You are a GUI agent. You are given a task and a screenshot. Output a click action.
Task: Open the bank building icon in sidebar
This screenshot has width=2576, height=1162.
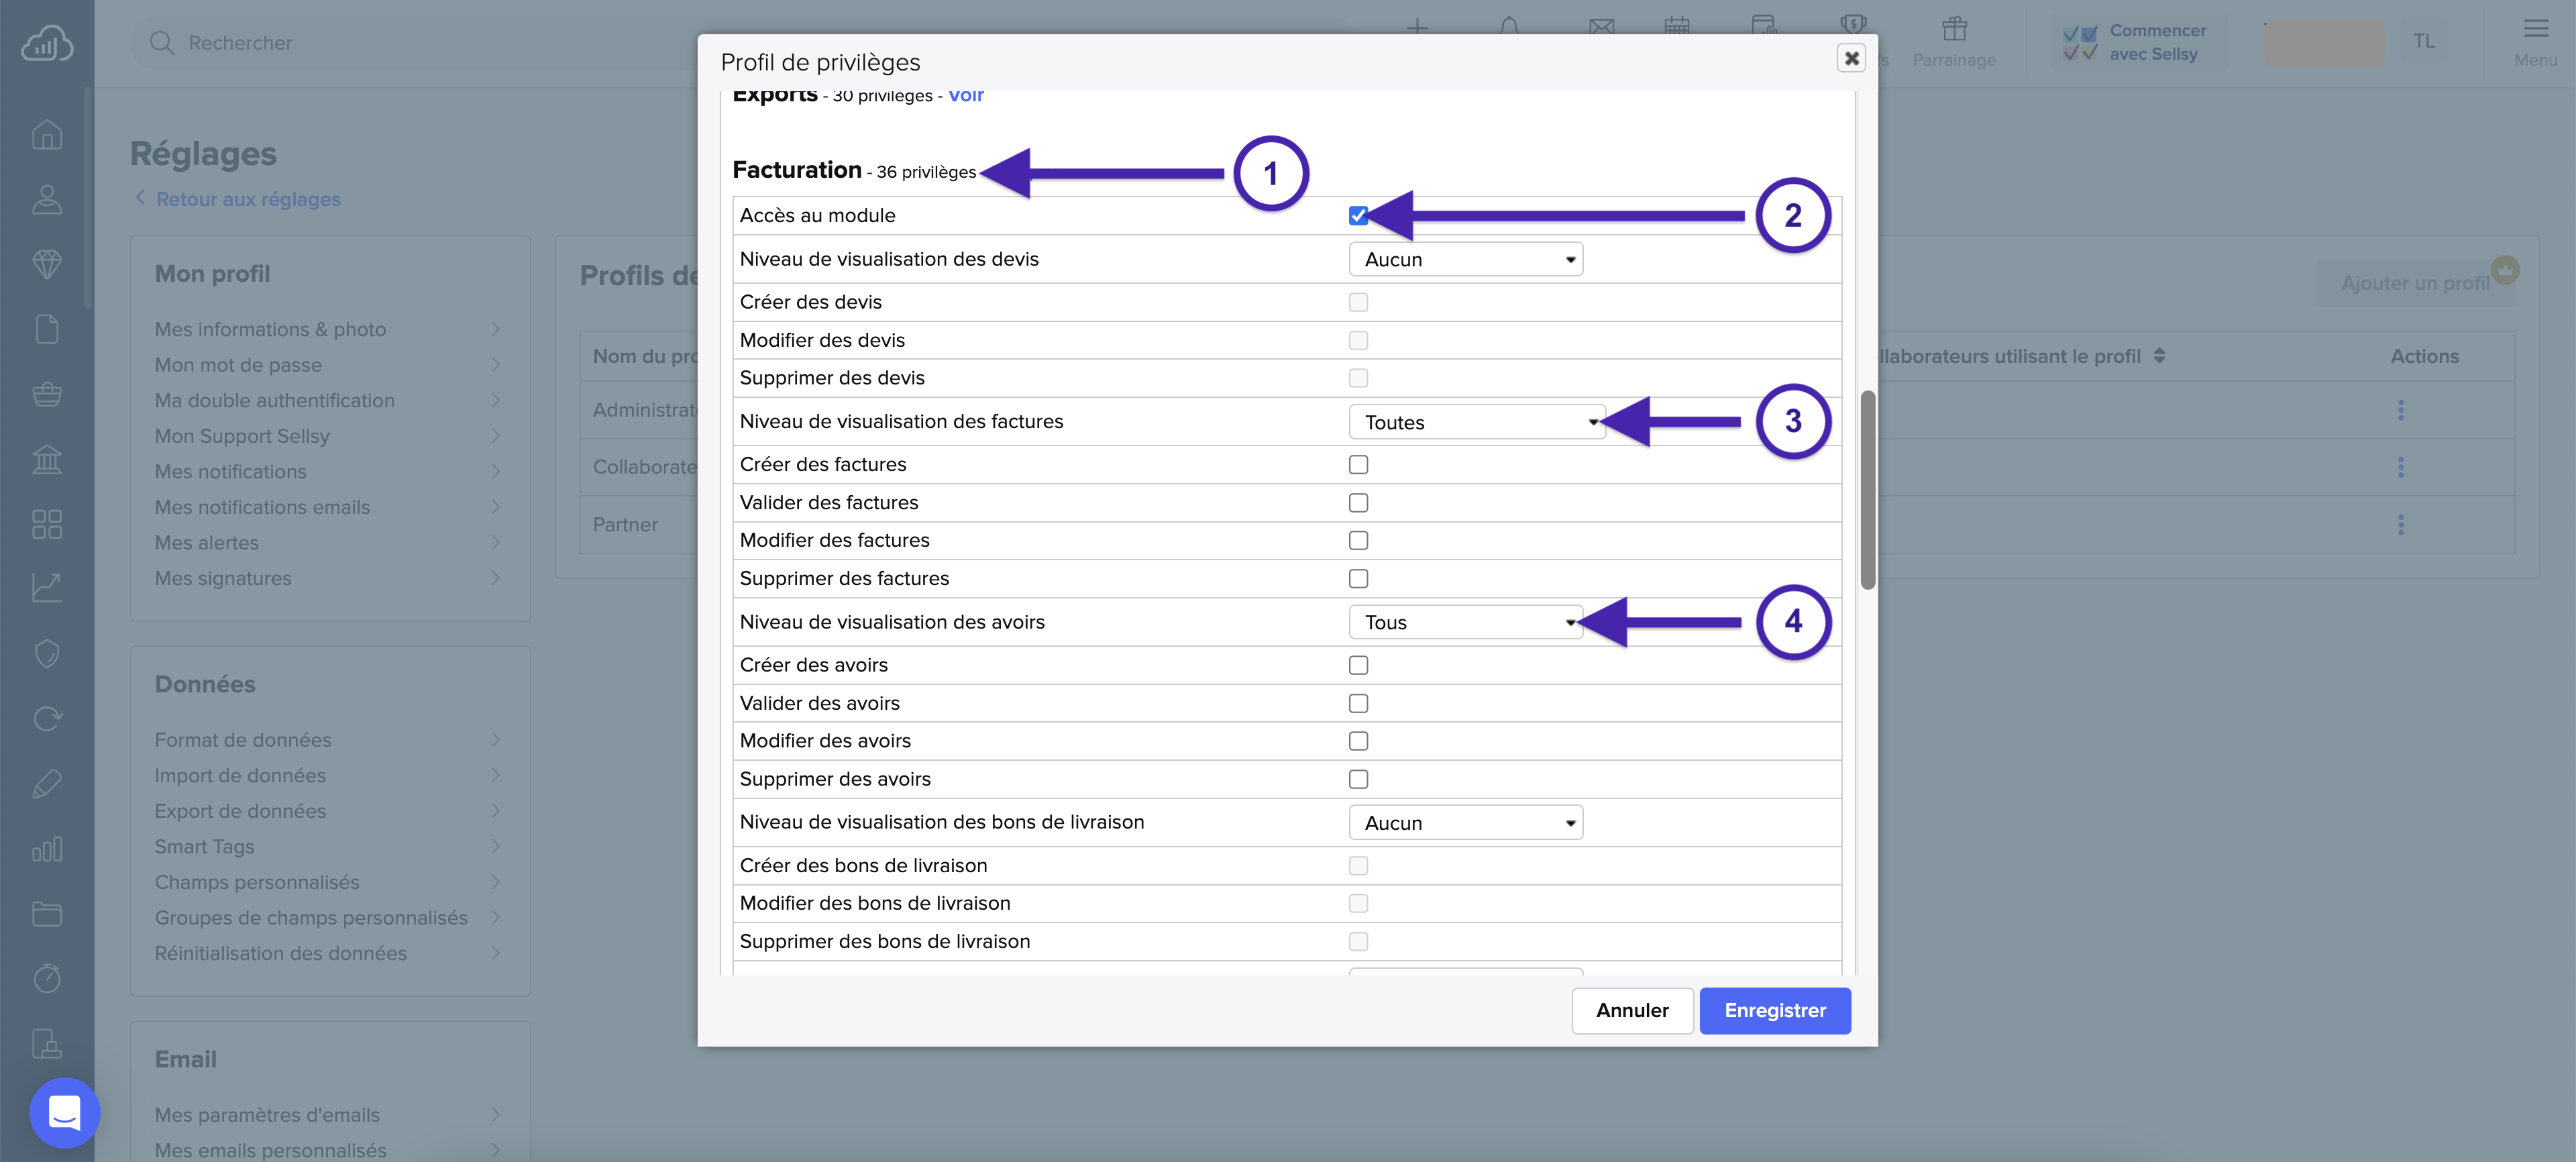47,459
